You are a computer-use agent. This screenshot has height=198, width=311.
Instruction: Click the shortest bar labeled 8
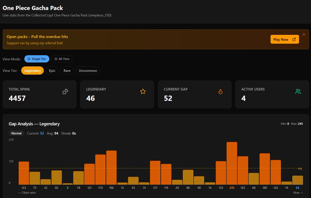68,184
